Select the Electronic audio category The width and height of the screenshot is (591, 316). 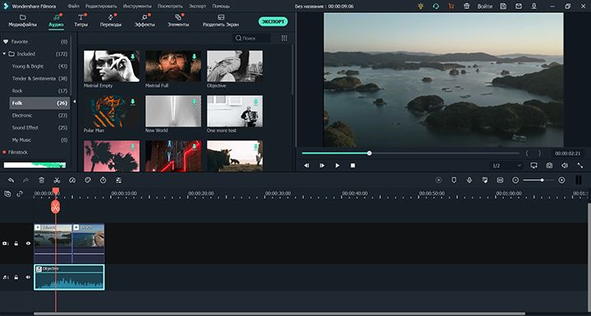tap(39, 115)
